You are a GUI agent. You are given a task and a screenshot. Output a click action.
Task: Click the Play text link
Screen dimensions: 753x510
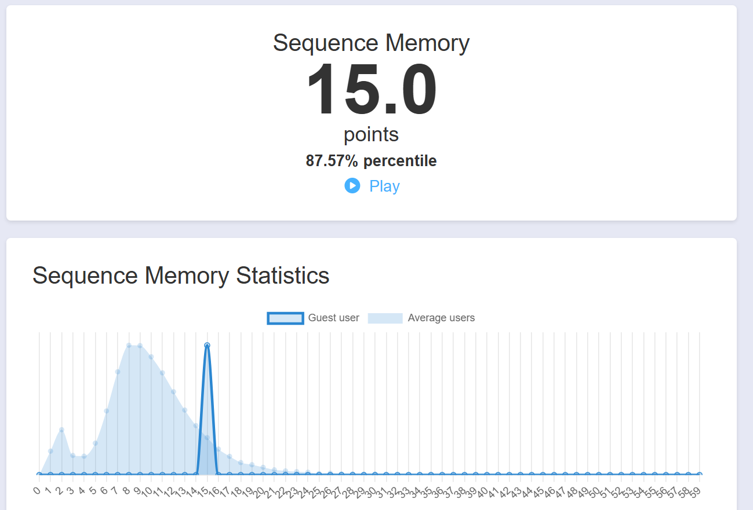coord(384,186)
